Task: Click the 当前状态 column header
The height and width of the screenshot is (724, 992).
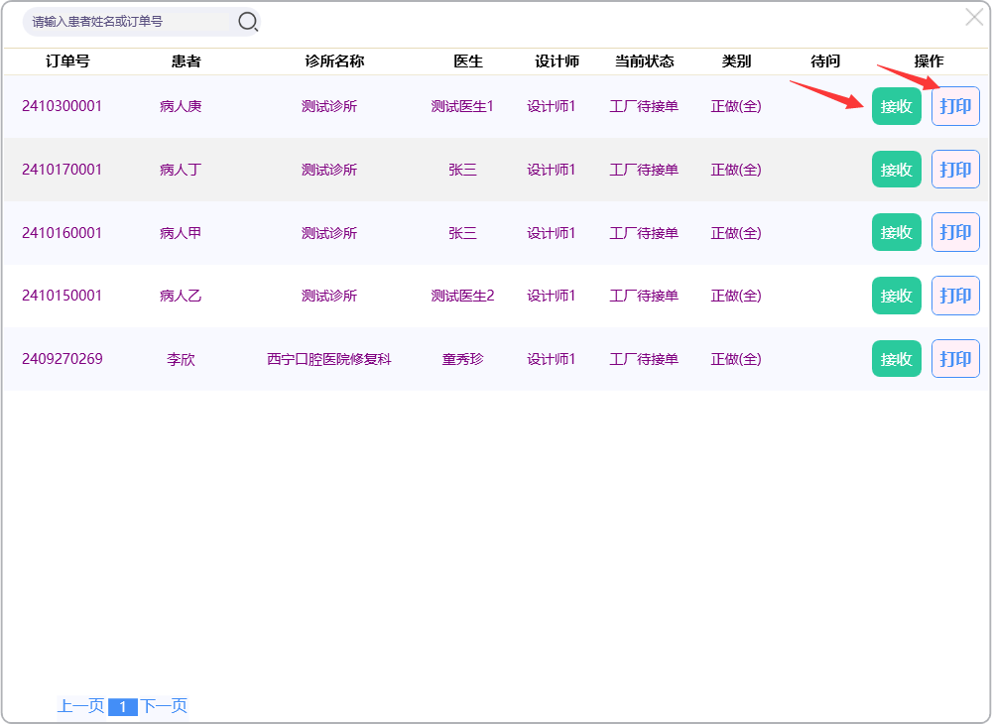Action: point(644,61)
